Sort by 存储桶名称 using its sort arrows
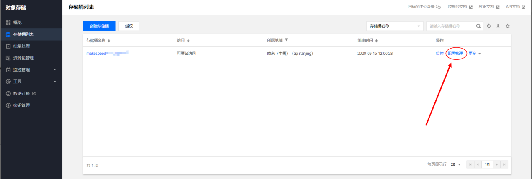Image resolution: width=532 pixels, height=179 pixels. pos(109,41)
